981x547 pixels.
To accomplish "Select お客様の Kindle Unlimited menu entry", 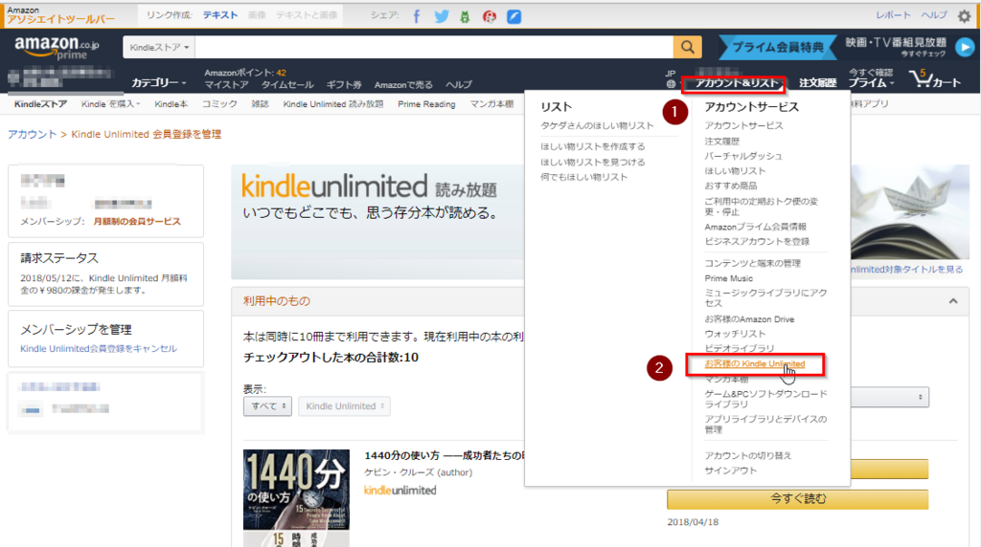I will point(755,364).
